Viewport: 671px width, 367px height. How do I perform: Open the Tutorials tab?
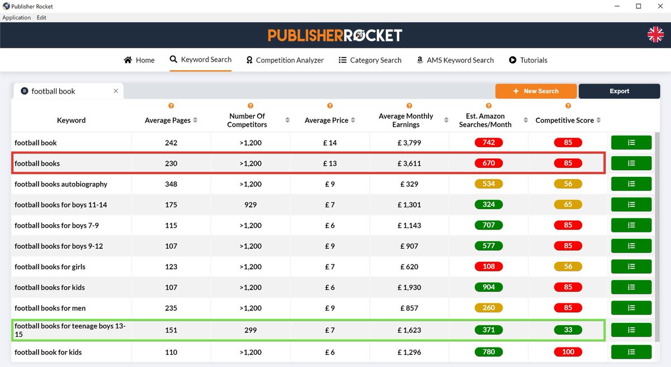pos(528,60)
